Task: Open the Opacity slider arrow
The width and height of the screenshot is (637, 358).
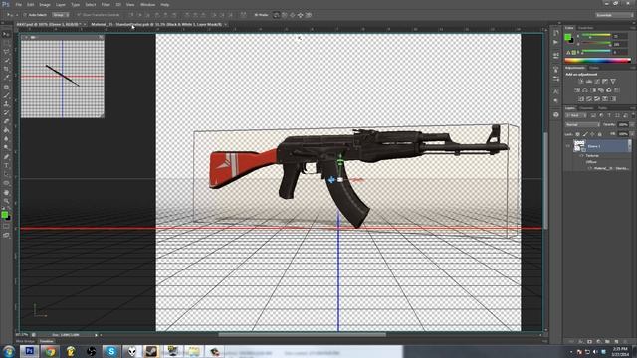Action: [x=632, y=125]
